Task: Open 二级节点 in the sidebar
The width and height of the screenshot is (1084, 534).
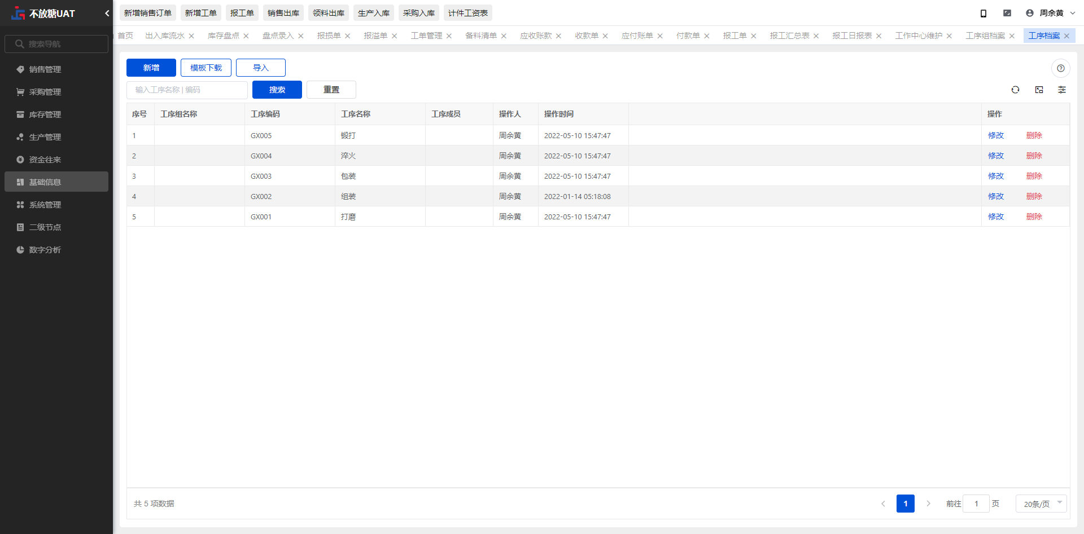Action: [x=56, y=227]
